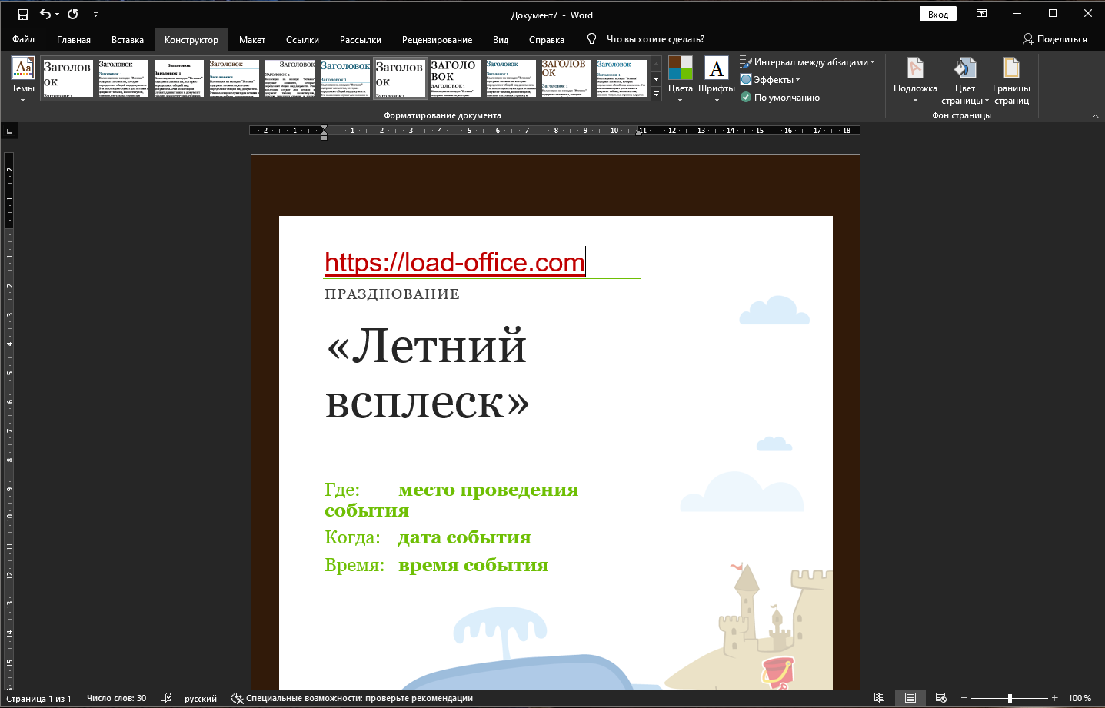Expand the style set gallery More arrow
This screenshot has width=1105, height=708.
[656, 94]
